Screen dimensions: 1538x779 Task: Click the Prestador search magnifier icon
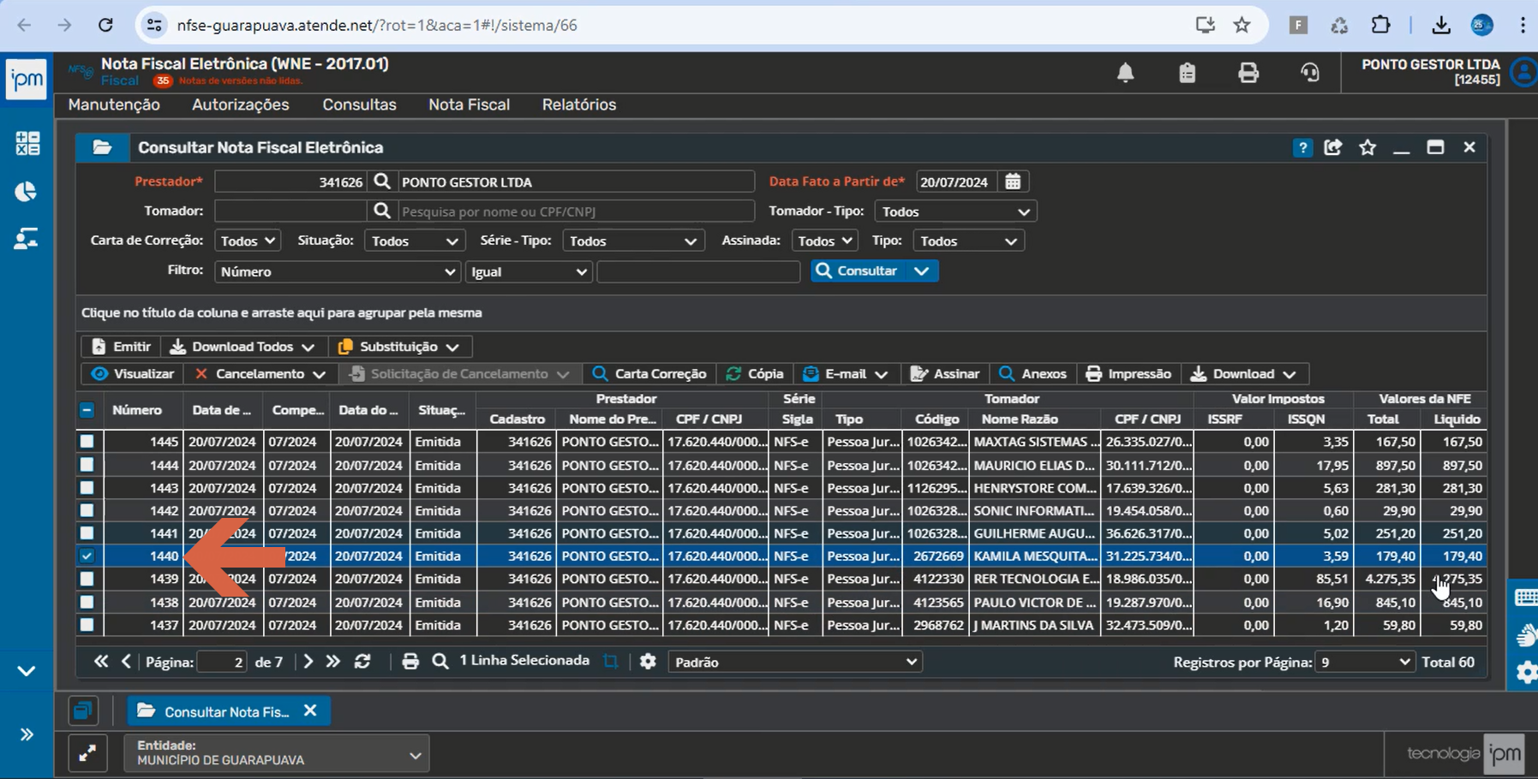[382, 181]
